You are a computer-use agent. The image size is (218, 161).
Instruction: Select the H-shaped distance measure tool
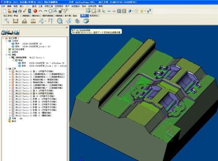coord(16,21)
